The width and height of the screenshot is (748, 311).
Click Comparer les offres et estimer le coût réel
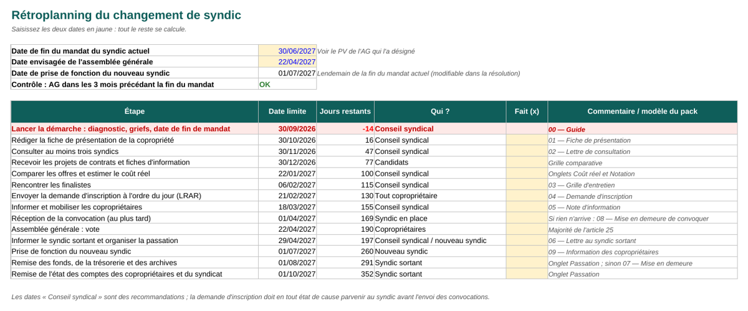[x=135, y=173]
